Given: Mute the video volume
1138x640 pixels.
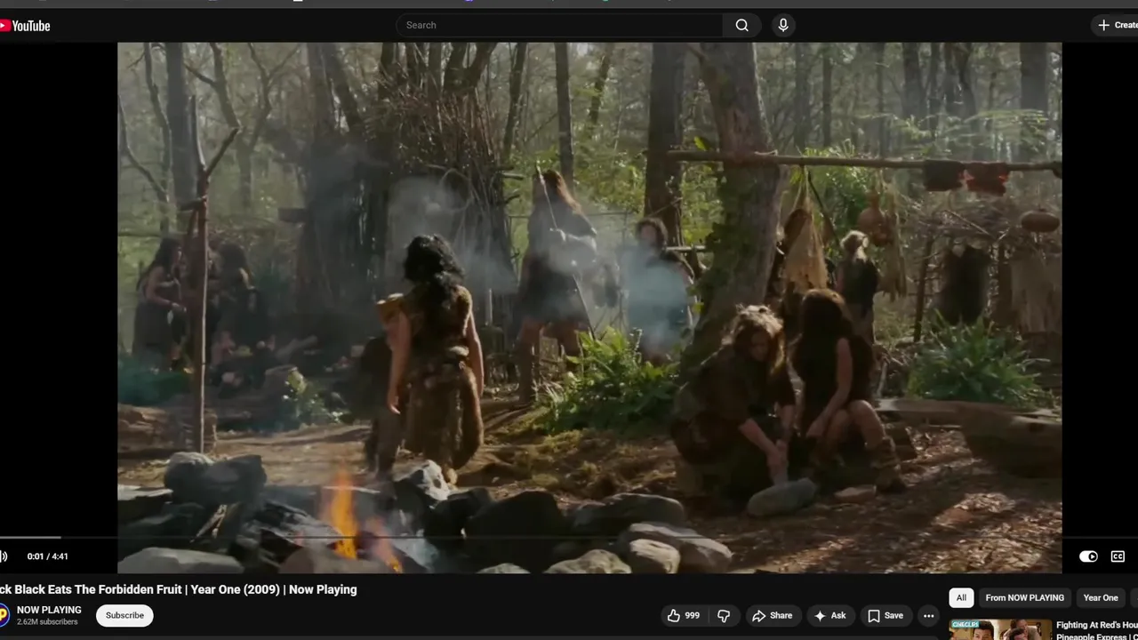Looking at the screenshot, I should pyautogui.click(x=3, y=556).
